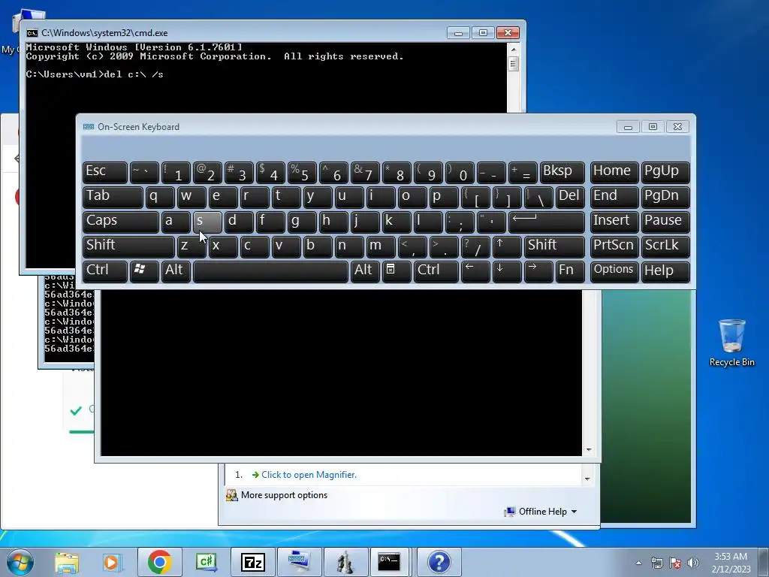
Task: Click the PrtScn key
Action: coord(614,246)
